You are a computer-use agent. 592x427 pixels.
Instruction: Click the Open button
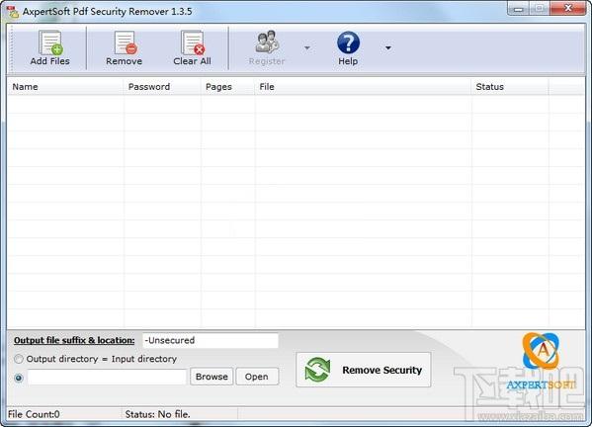pyautogui.click(x=257, y=377)
